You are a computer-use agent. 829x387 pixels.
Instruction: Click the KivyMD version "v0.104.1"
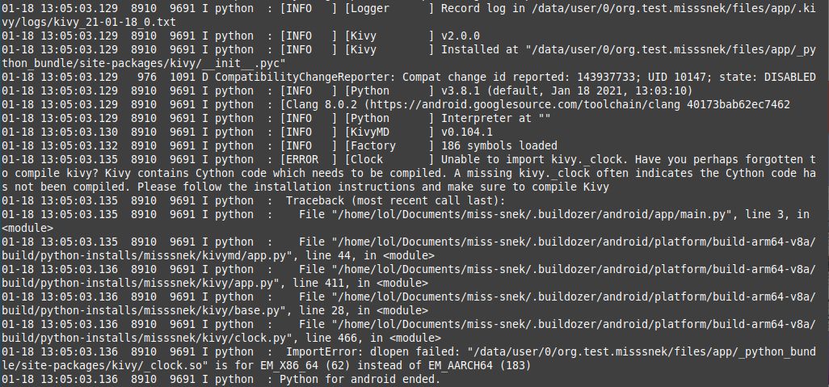(467, 132)
